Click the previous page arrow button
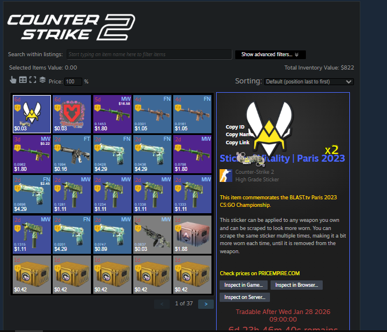The height and width of the screenshot is (332, 387). tap(162, 304)
